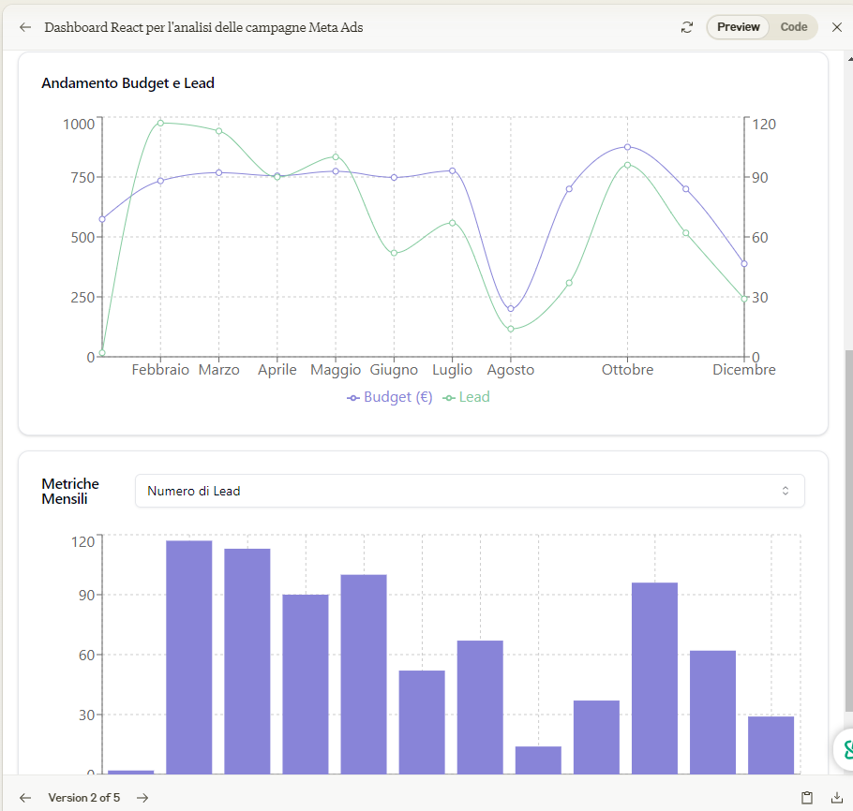Click the "Agosto" axis label
The width and height of the screenshot is (853, 811).
click(510, 370)
